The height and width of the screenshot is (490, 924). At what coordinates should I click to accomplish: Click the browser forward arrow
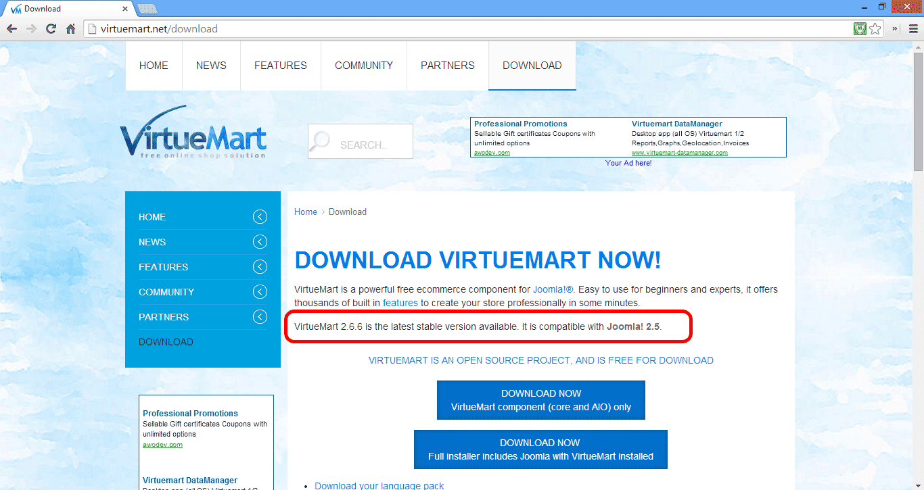tap(31, 29)
